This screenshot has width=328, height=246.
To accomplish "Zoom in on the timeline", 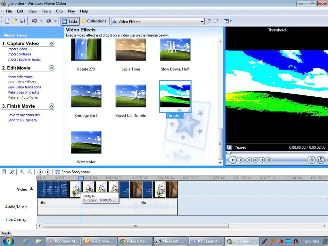I will coord(22,172).
